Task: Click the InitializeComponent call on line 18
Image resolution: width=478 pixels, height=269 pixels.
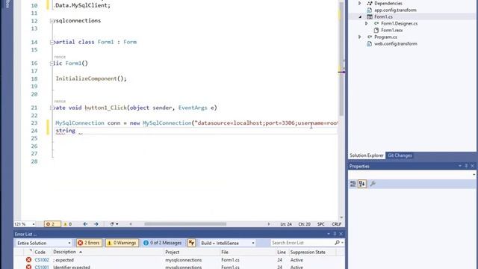Action: 91,78
